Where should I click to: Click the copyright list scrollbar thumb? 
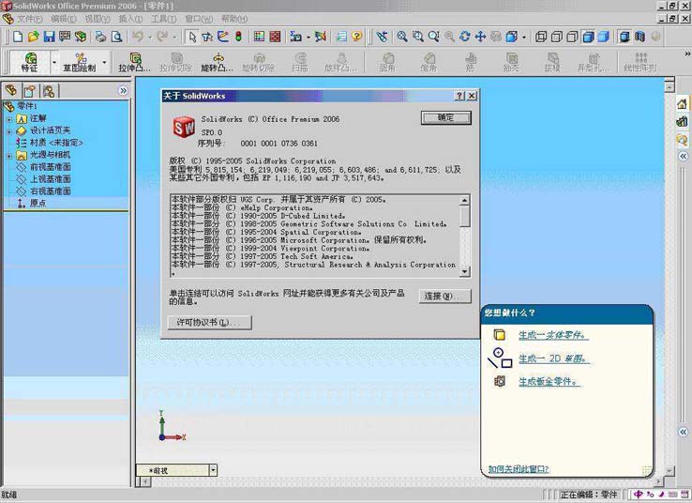(x=464, y=217)
